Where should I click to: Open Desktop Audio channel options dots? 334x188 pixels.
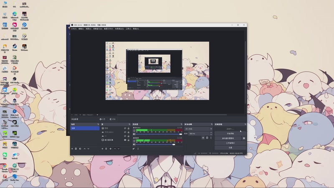click(134, 141)
